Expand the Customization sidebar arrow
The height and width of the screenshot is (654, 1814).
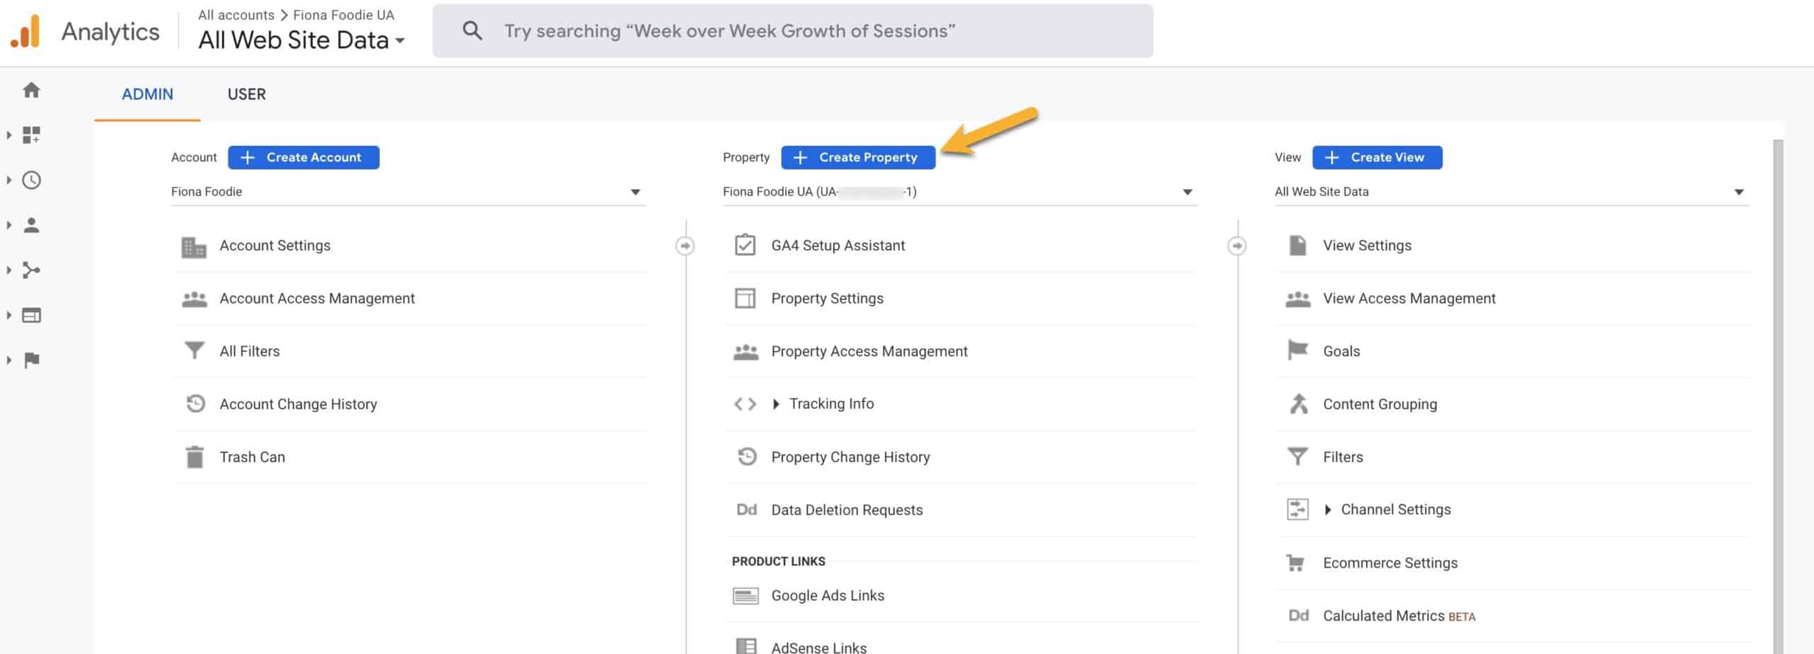coord(9,135)
